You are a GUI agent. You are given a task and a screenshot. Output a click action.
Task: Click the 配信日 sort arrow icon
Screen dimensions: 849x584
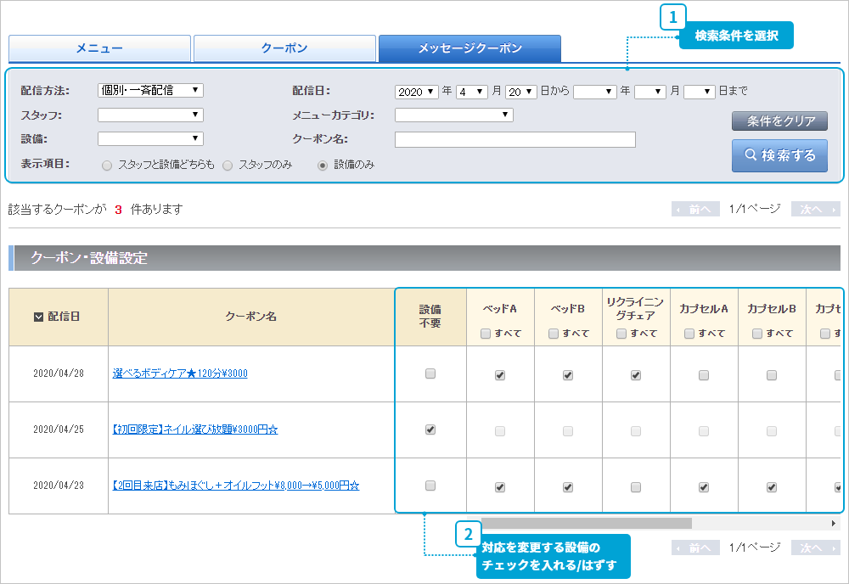[x=38, y=317]
